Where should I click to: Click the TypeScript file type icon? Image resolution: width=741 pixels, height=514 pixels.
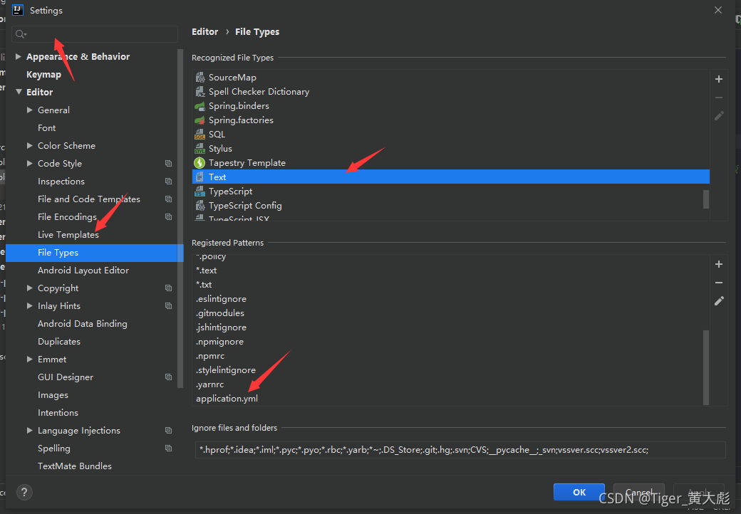(x=200, y=192)
